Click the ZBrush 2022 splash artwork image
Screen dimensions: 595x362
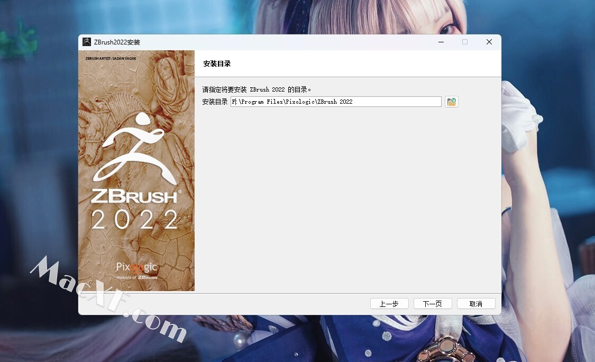tap(136, 170)
